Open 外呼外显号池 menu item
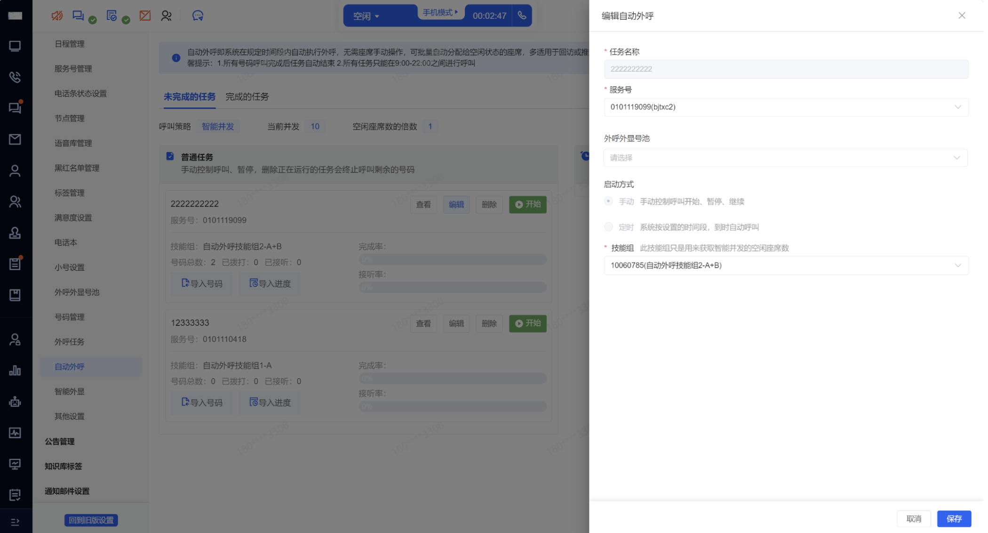The image size is (988, 533). tap(77, 292)
